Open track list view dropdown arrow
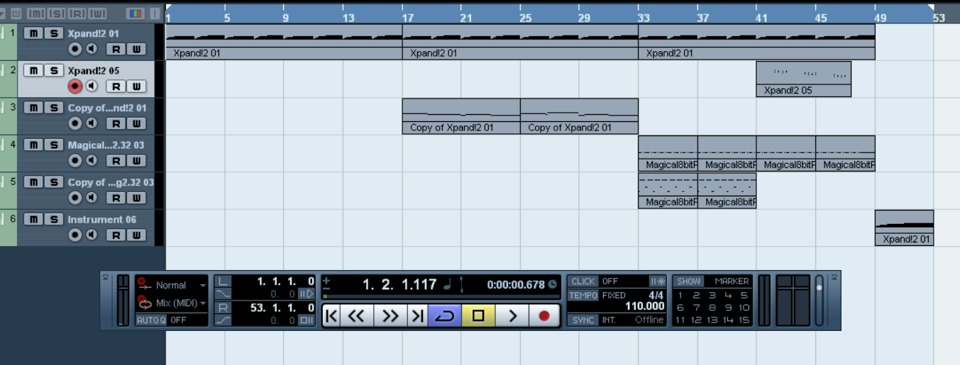Screen dimensions: 960x365 click(x=3, y=13)
